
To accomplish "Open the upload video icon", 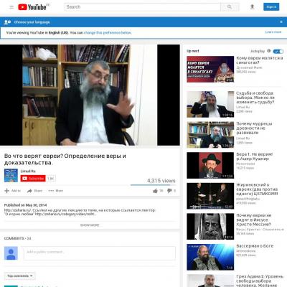I will point(252,7).
